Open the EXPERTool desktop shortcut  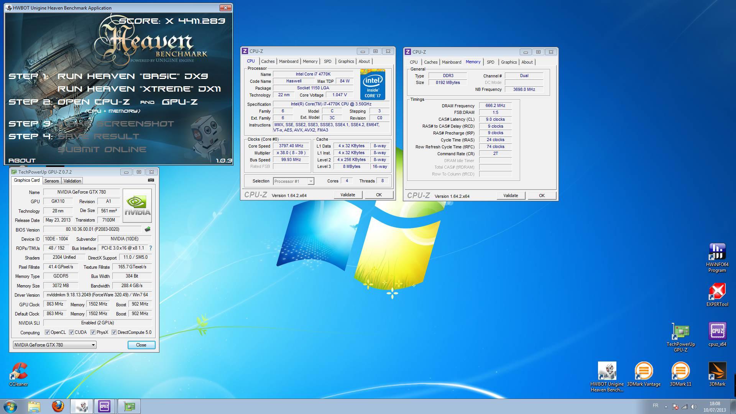click(717, 295)
